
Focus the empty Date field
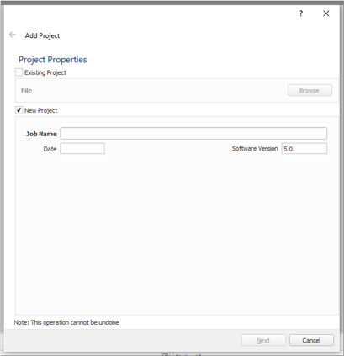[x=82, y=148]
